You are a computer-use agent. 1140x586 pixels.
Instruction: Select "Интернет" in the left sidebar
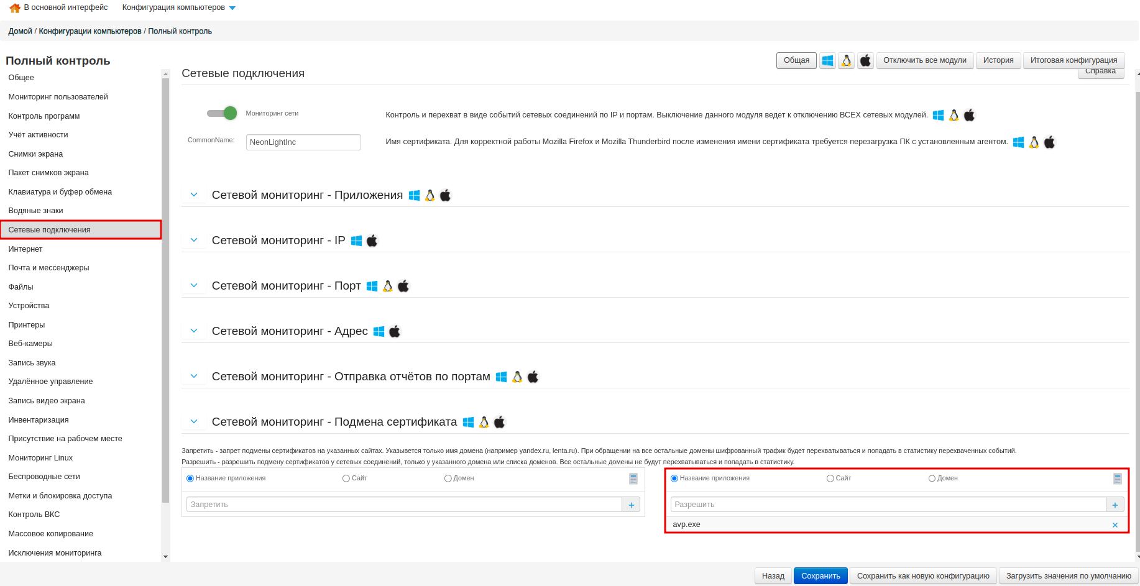[25, 249]
